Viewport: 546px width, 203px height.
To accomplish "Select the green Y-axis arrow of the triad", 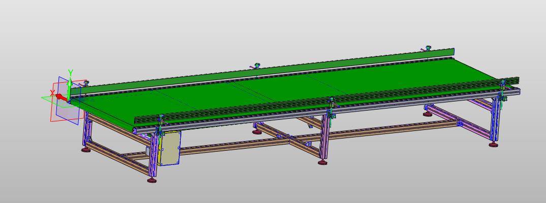I will point(69,89).
